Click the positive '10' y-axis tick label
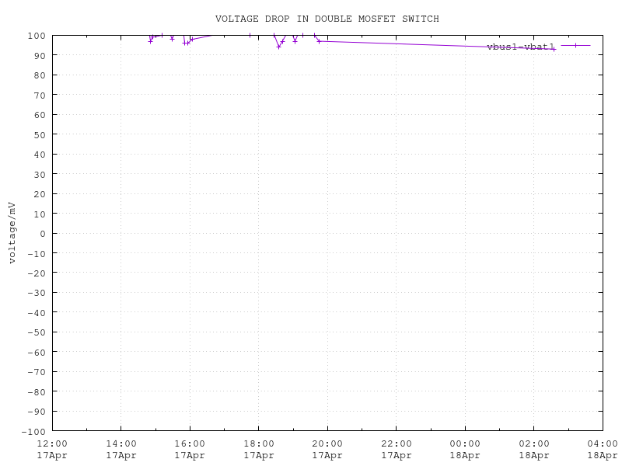622x466 pixels. [40, 214]
